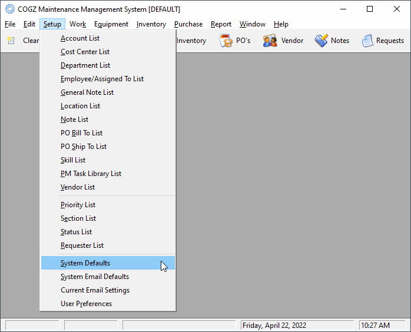Screen dimensions: 411x332
Task: Choose System Email Defaults
Action: click(108, 277)
